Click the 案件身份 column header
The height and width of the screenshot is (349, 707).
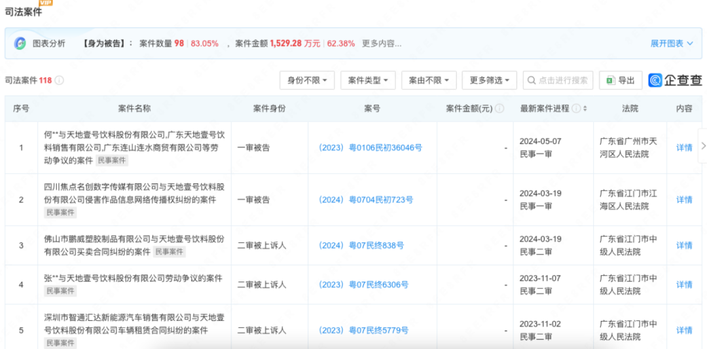point(269,109)
